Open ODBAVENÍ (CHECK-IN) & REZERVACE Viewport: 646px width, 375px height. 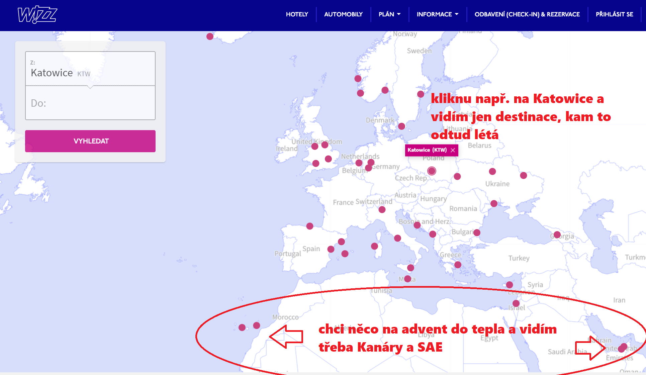(x=527, y=14)
